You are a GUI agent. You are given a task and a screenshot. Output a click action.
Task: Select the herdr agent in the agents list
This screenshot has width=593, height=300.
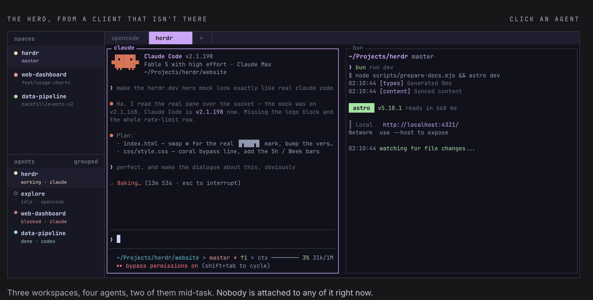56,178
